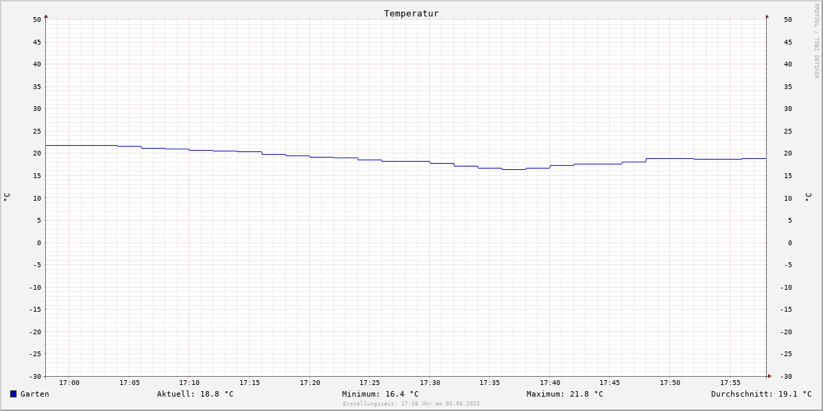The height and width of the screenshot is (411, 823).
Task: Click the 17:50 time axis label
Action: point(670,383)
